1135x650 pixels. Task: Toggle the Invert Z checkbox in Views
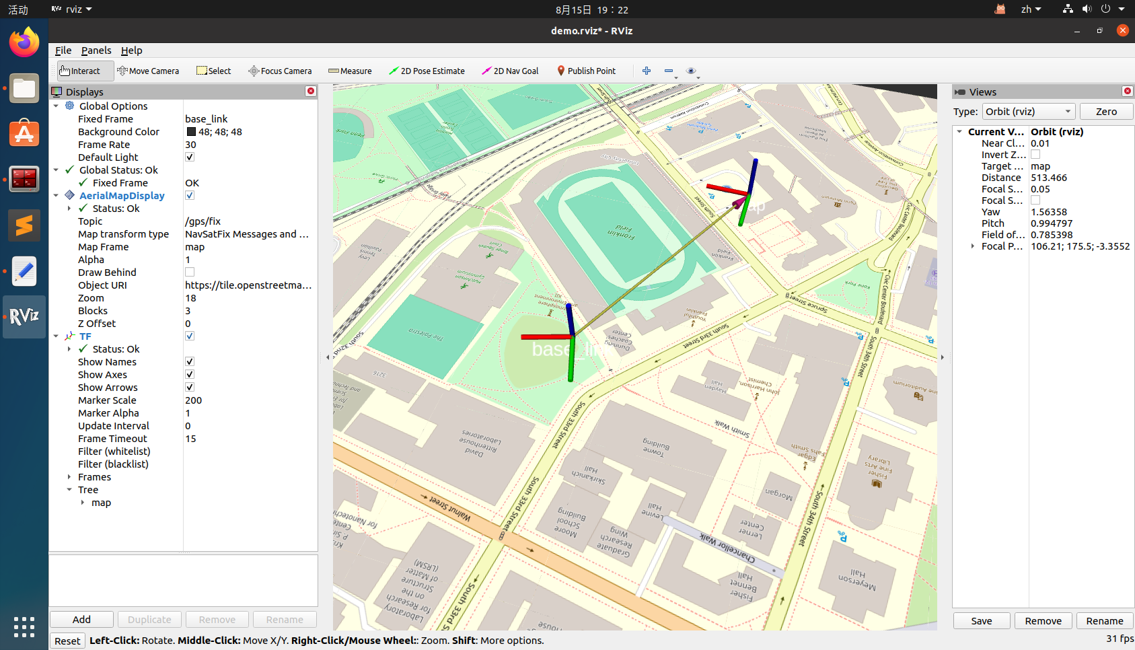pos(1035,155)
